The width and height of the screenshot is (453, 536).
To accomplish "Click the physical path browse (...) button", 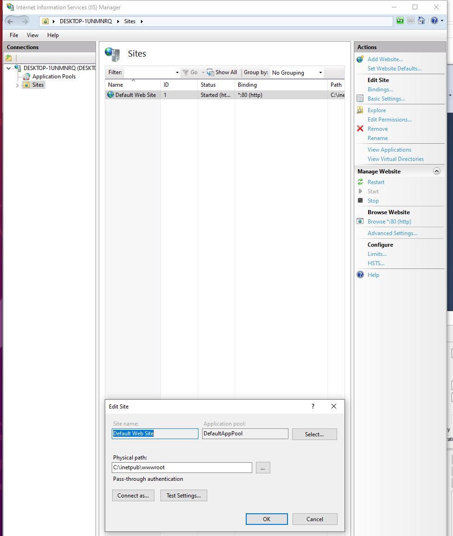I will [262, 468].
